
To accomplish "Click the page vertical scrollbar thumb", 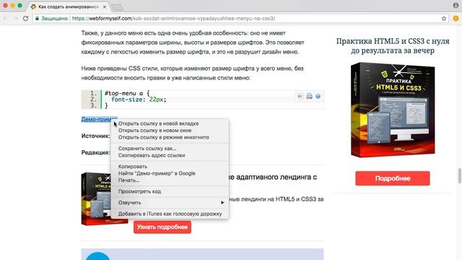I will pos(459,176).
